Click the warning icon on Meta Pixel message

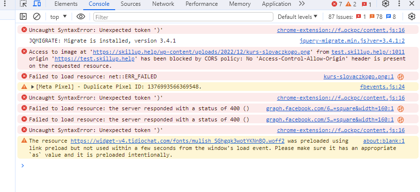click(x=24, y=87)
